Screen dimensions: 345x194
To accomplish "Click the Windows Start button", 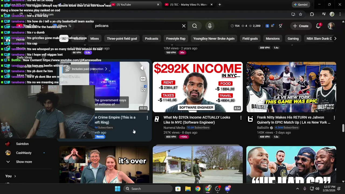I will [x=118, y=189].
